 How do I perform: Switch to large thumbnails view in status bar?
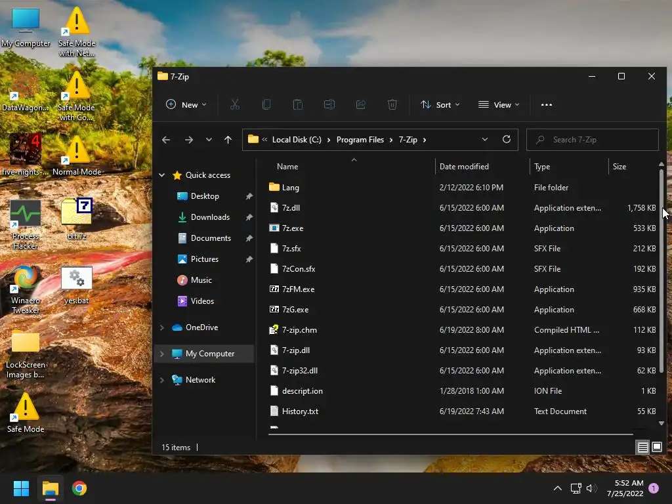(657, 448)
